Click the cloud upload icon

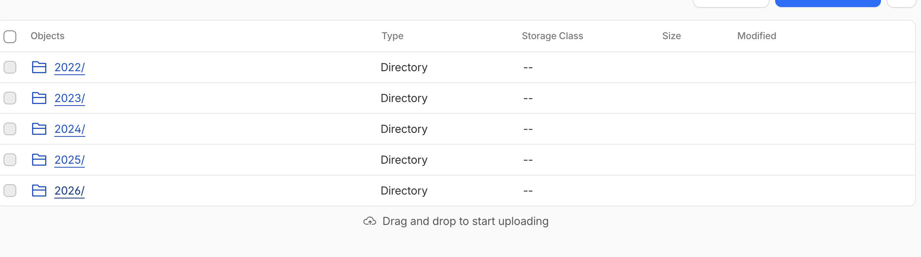(369, 221)
